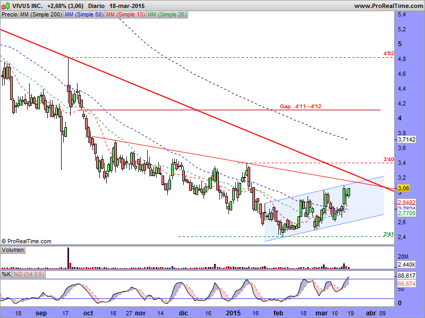The width and height of the screenshot is (425, 318).
Task: Click the 2.440k volume value tag
Action: click(406, 264)
